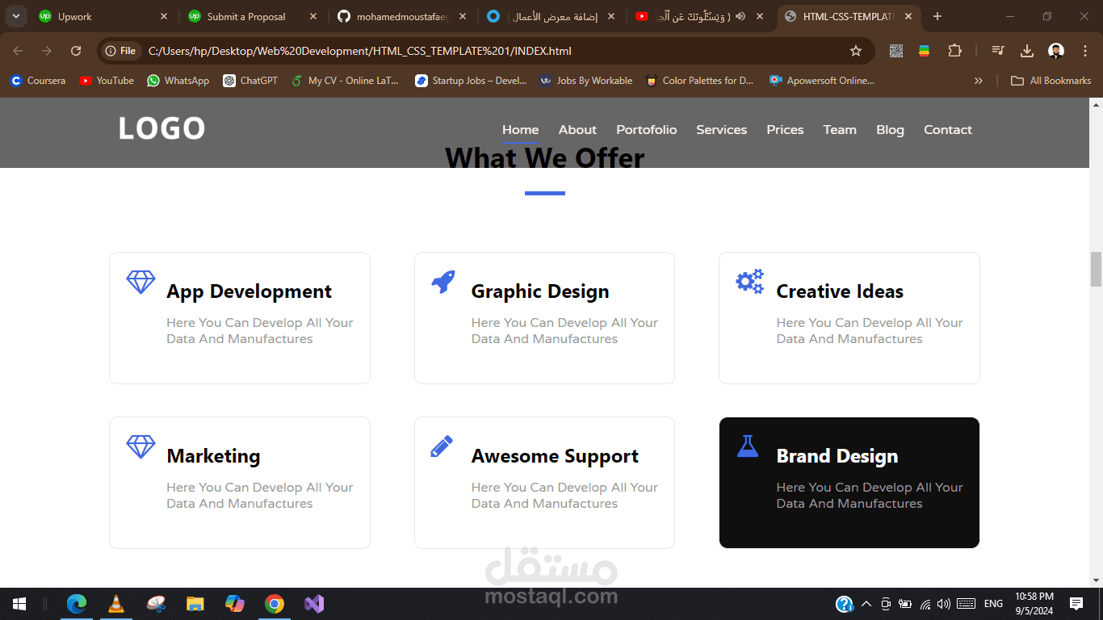
Task: Go to the Home nav link
Action: click(521, 130)
